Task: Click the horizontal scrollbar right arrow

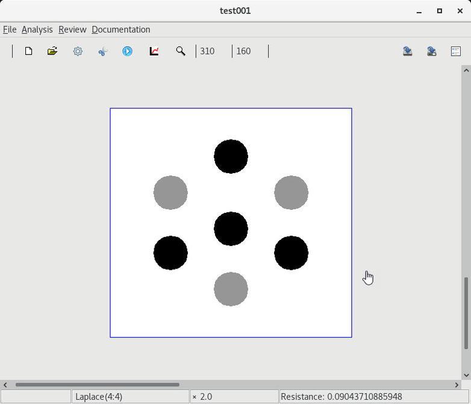Action: 457,385
